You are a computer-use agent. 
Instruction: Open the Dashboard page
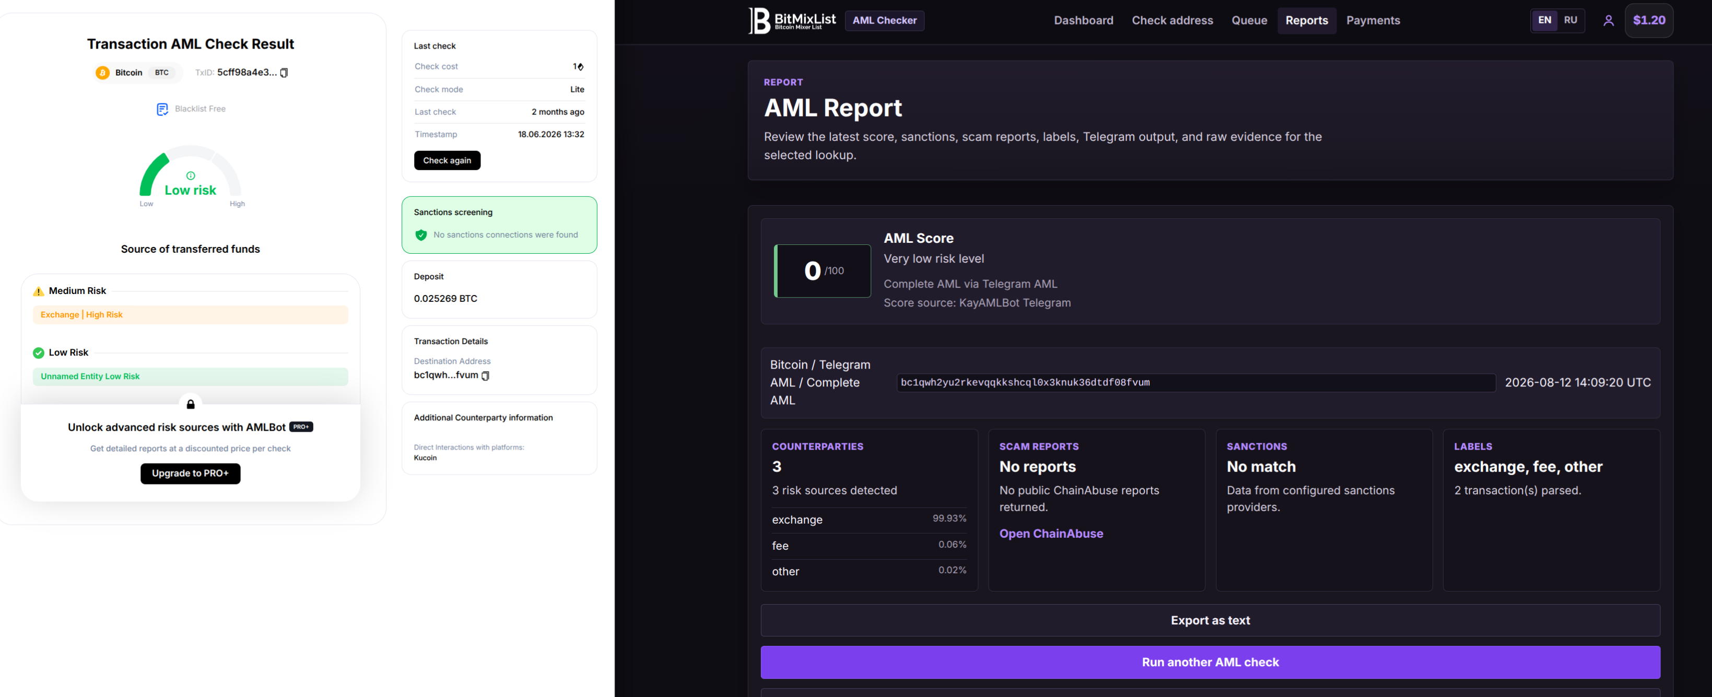[1083, 20]
